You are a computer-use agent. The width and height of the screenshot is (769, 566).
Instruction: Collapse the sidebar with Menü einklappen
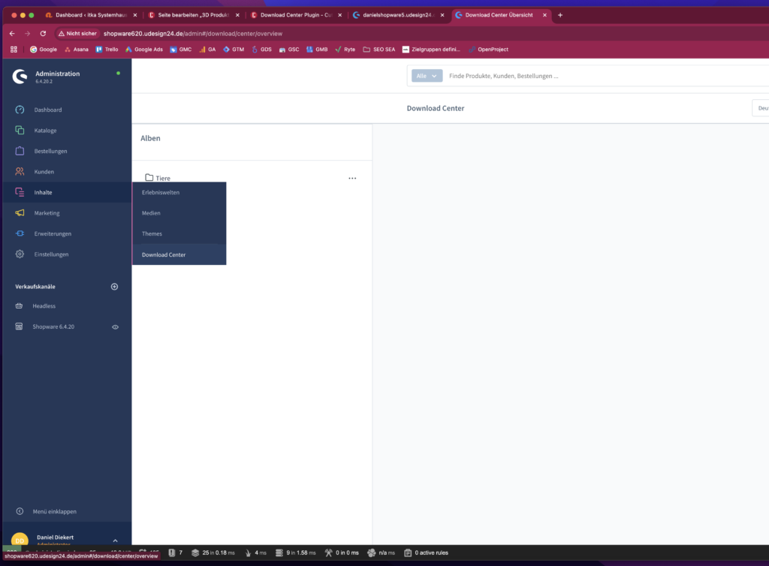coord(54,511)
